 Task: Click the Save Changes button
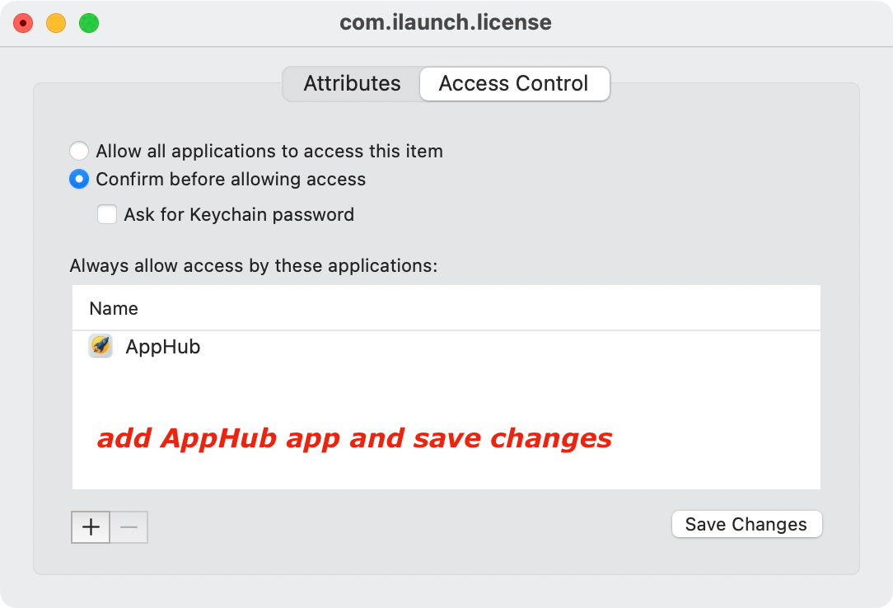746,525
